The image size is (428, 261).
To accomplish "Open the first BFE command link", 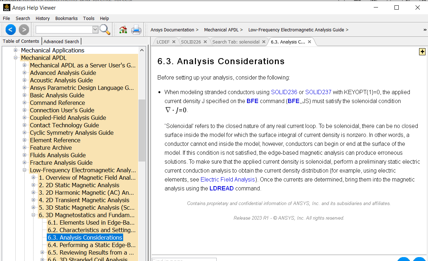I will click(x=252, y=101).
